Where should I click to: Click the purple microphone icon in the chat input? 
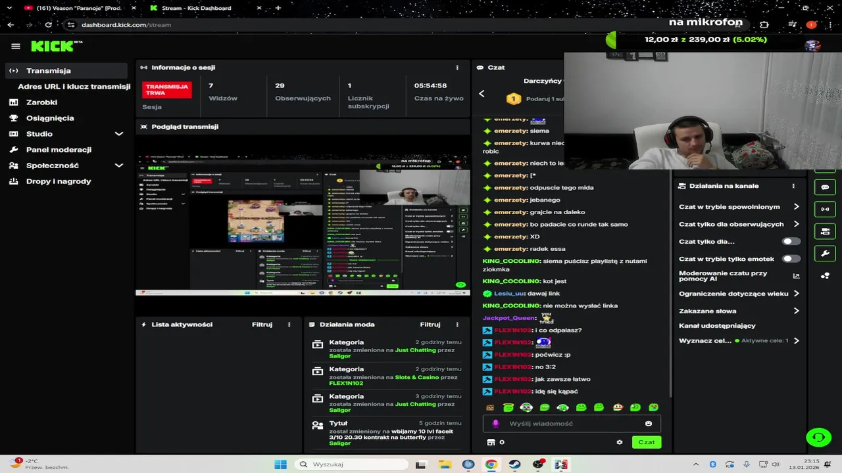coord(495,424)
